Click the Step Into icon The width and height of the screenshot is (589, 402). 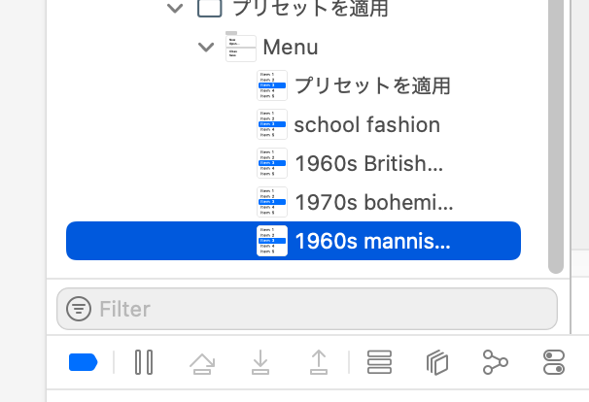260,363
